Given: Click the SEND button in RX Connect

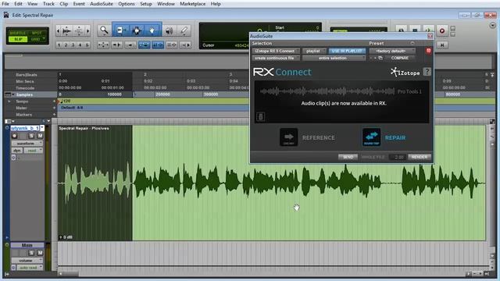Looking at the screenshot, I should (x=348, y=157).
